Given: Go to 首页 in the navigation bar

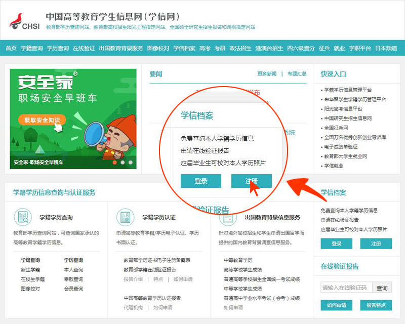Looking at the screenshot, I should click(x=11, y=48).
